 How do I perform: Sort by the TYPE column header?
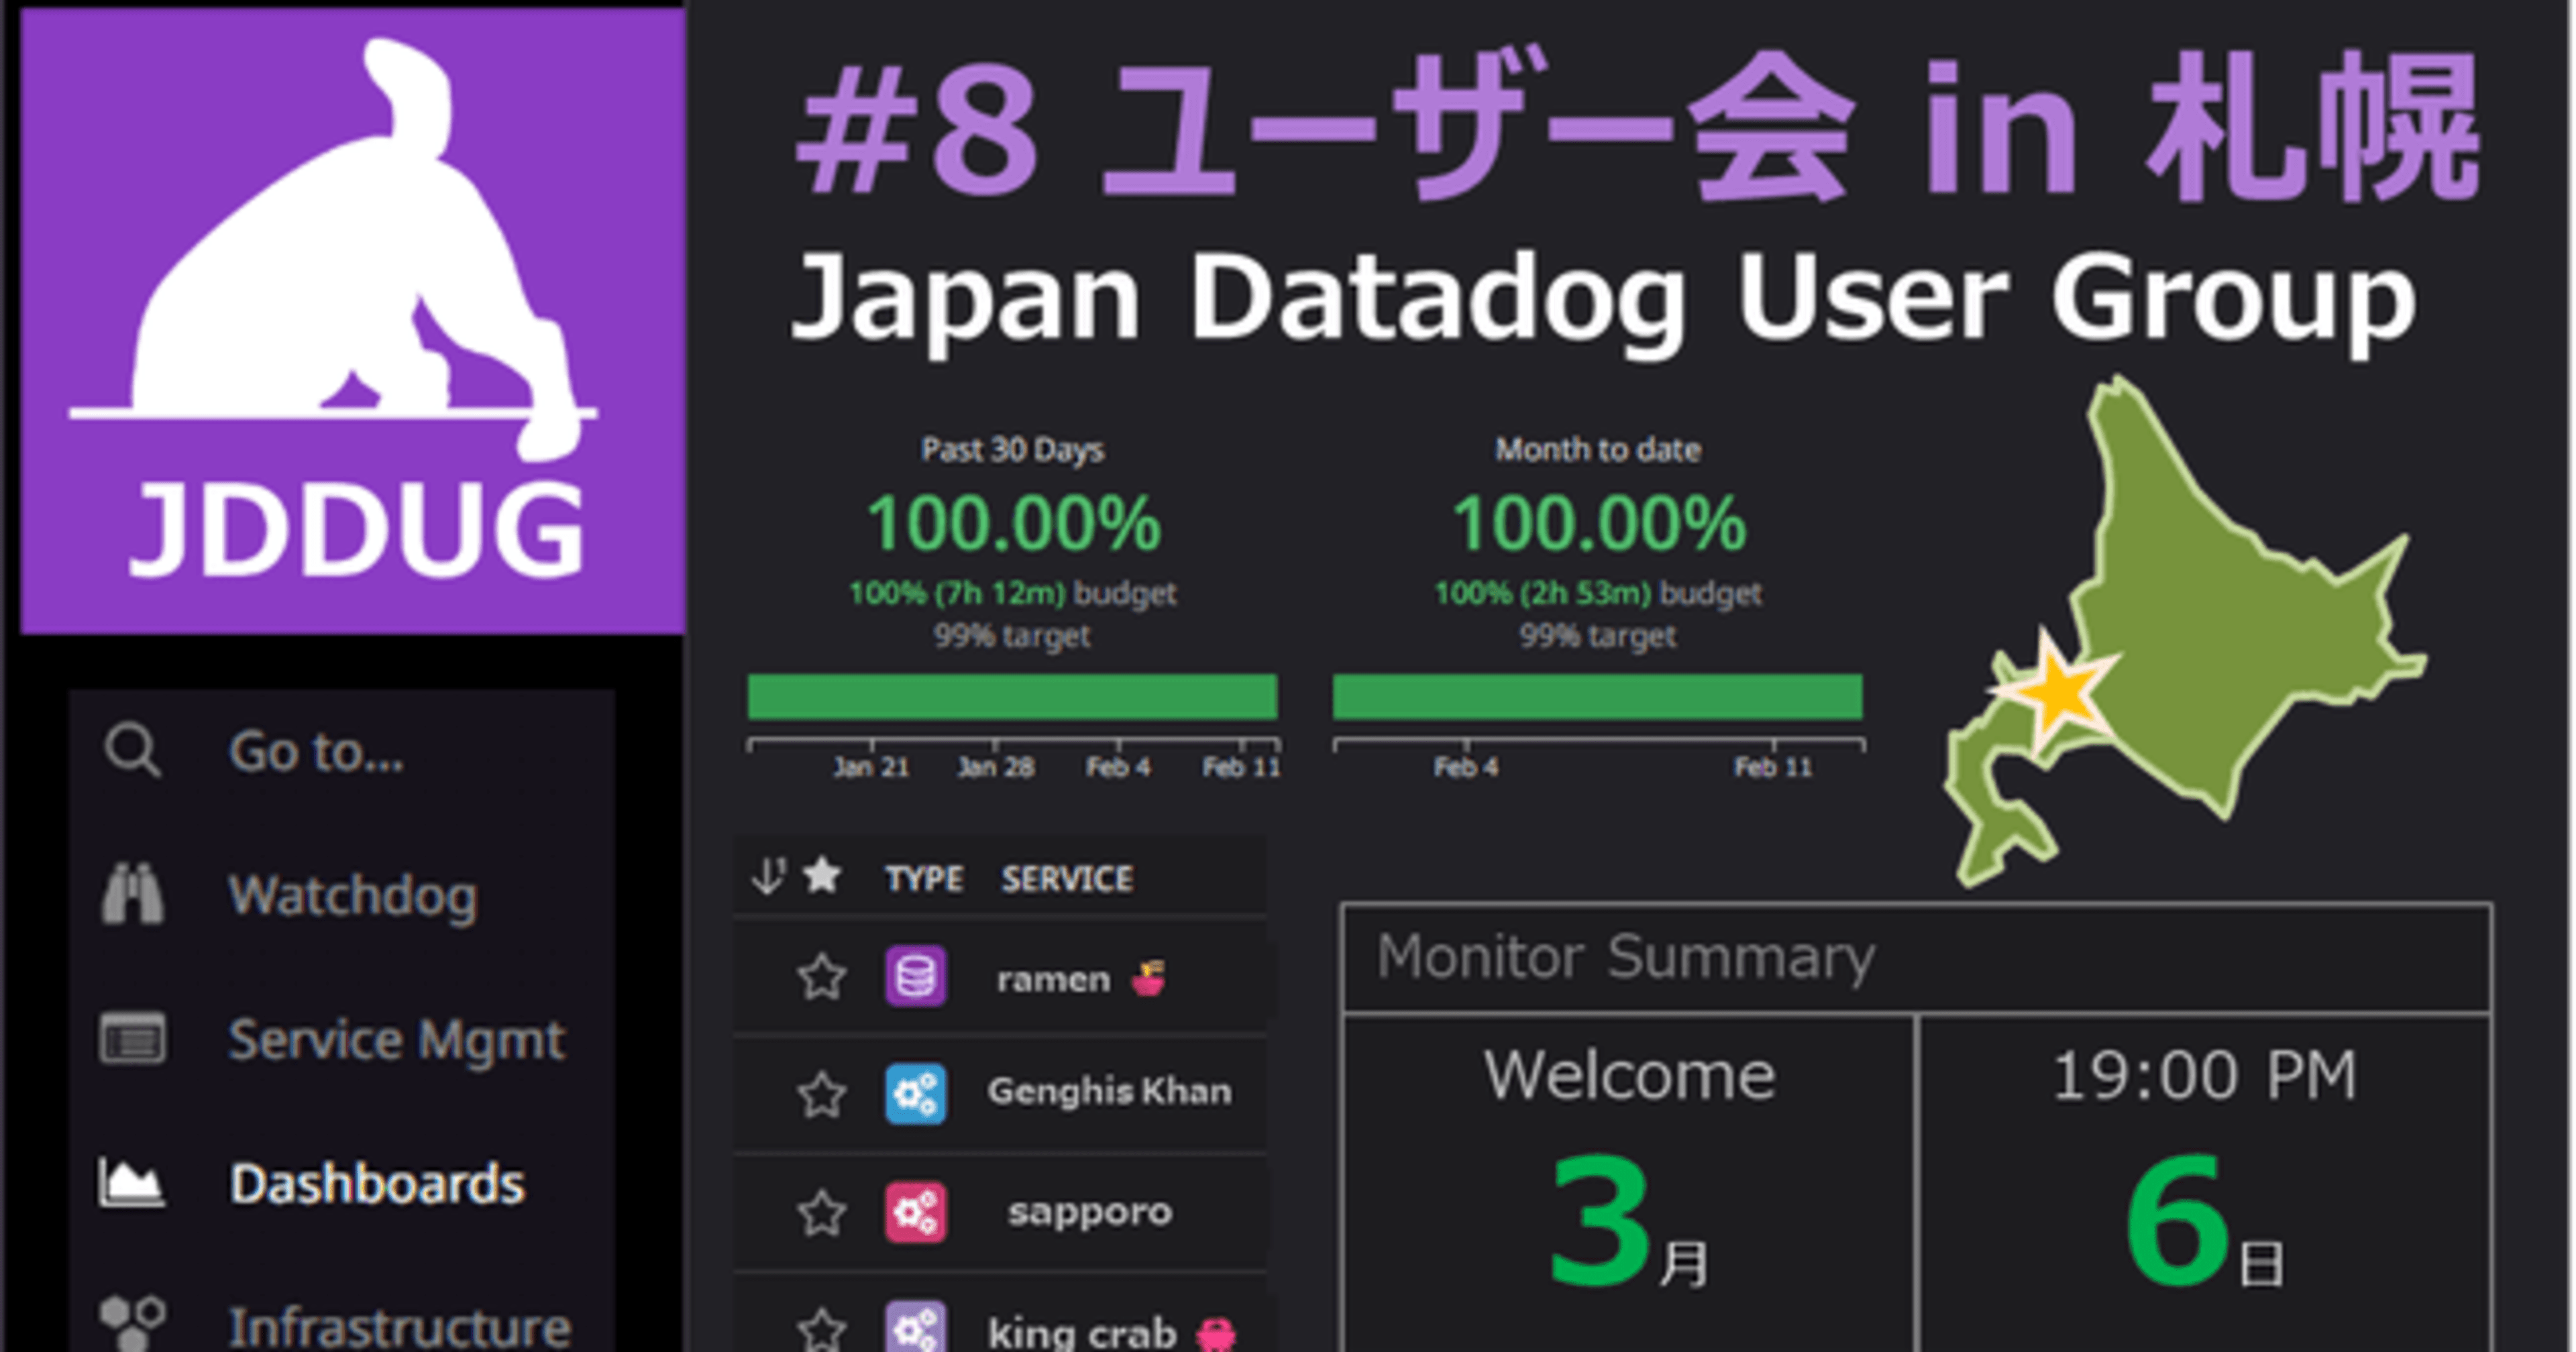pos(923,879)
